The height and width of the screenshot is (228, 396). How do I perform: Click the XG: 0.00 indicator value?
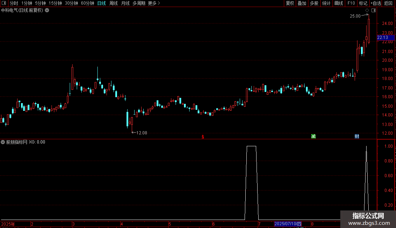coord(37,142)
